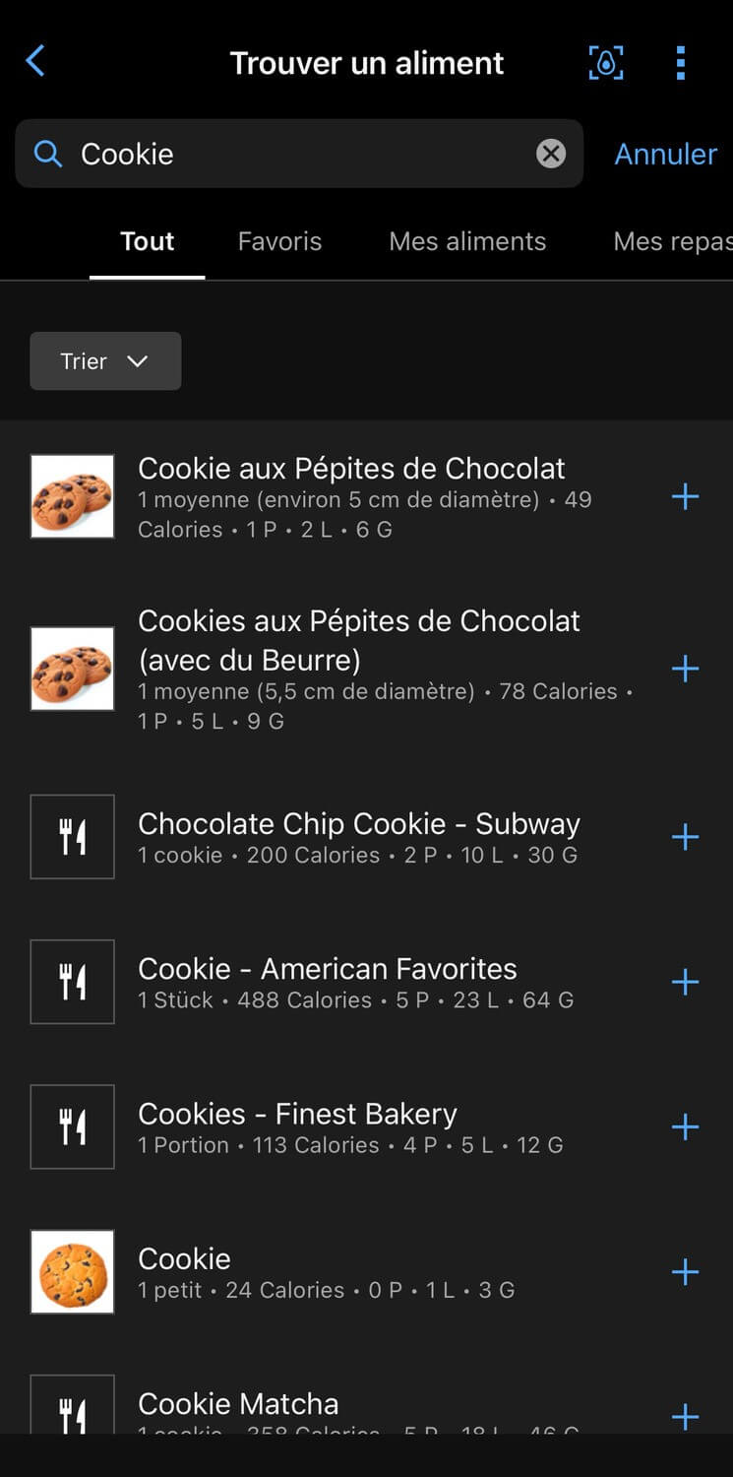This screenshot has height=1477, width=733.
Task: Add the small Cookie 24 Calories
Action: pos(685,1272)
